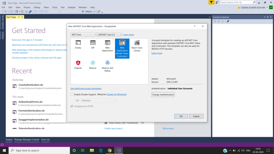274x154 pixels.
Task: Click the Save All toolbar icon
Action: coord(30,11)
